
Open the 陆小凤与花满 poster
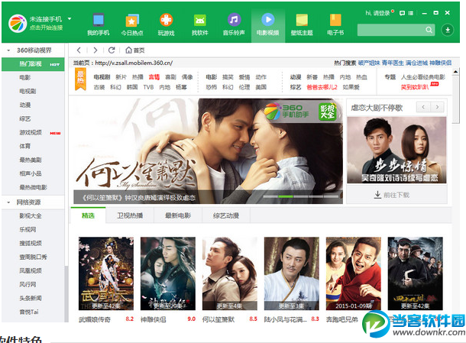(x=292, y=273)
